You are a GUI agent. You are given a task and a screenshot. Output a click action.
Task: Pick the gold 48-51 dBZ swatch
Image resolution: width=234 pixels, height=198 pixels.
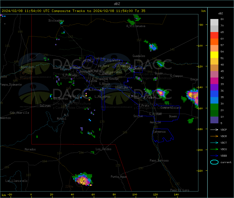pyautogui.click(x=214, y=61)
